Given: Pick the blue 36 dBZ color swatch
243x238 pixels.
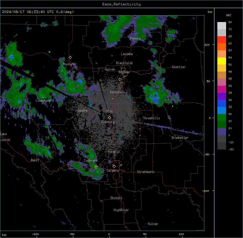Looking at the screenshot, I should pos(222,103).
